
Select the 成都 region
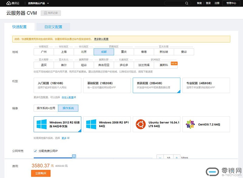104,52
